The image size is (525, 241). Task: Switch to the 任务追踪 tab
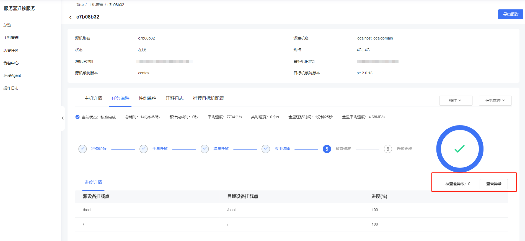[120, 98]
